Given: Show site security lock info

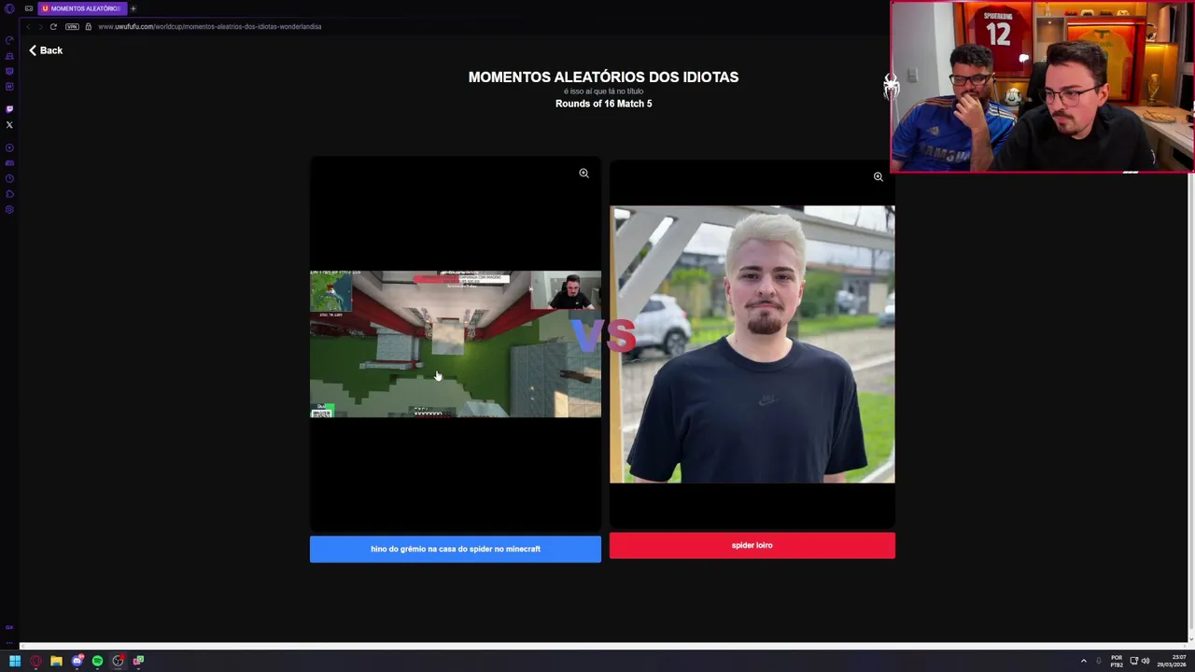Looking at the screenshot, I should (x=89, y=26).
